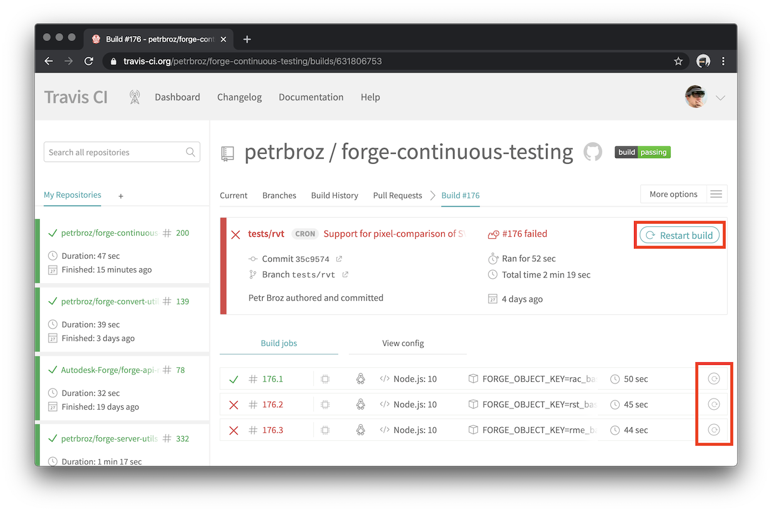The image size is (772, 512).
Task: Open the Help nav item
Action: pos(370,97)
